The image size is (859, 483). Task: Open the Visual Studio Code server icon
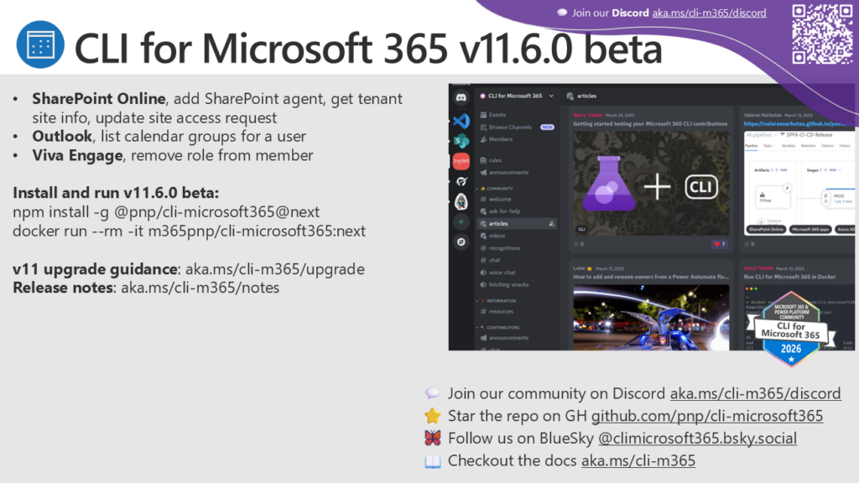coord(461,121)
